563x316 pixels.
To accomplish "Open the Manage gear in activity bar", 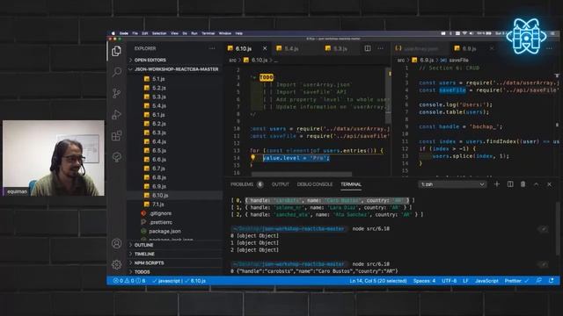I will coord(116,264).
